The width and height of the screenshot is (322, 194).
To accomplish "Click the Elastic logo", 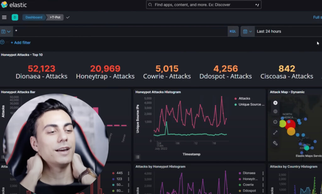I will point(14,5).
